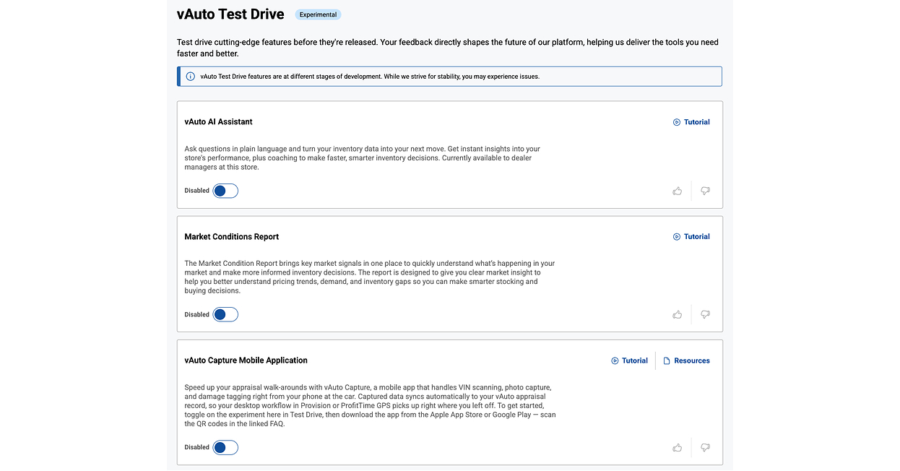Give thumbs down to Market Conditions Report
900x471 pixels.
click(x=706, y=314)
